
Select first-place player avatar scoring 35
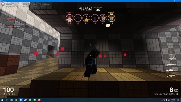coord(70,18)
